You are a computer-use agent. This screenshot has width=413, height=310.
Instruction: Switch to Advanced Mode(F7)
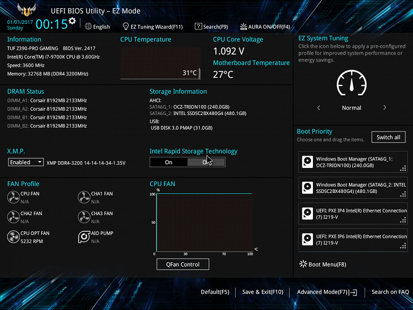327,292
